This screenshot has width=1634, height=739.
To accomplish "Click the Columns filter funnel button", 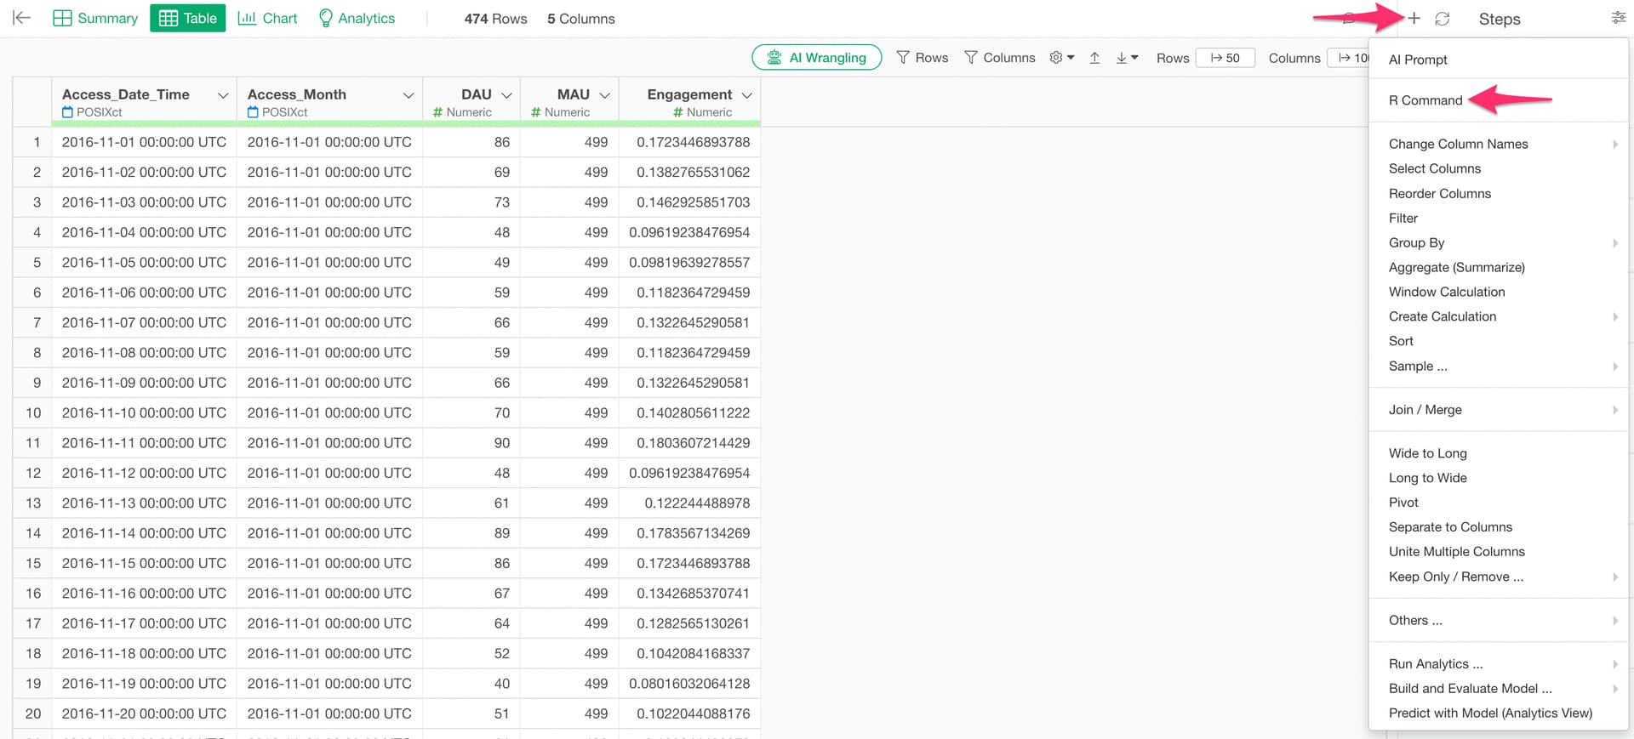I will pyautogui.click(x=999, y=58).
